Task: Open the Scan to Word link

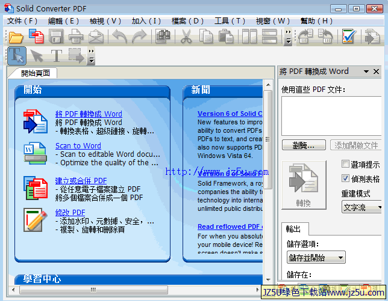Action: coord(78,145)
